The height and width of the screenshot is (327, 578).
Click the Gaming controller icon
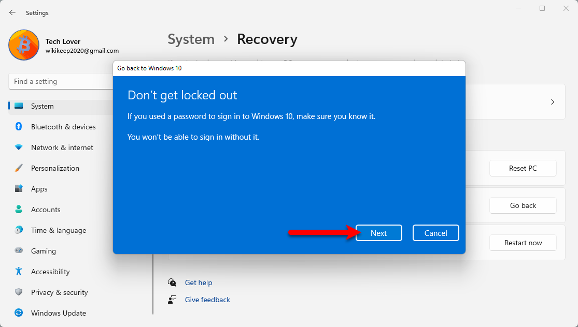click(19, 250)
